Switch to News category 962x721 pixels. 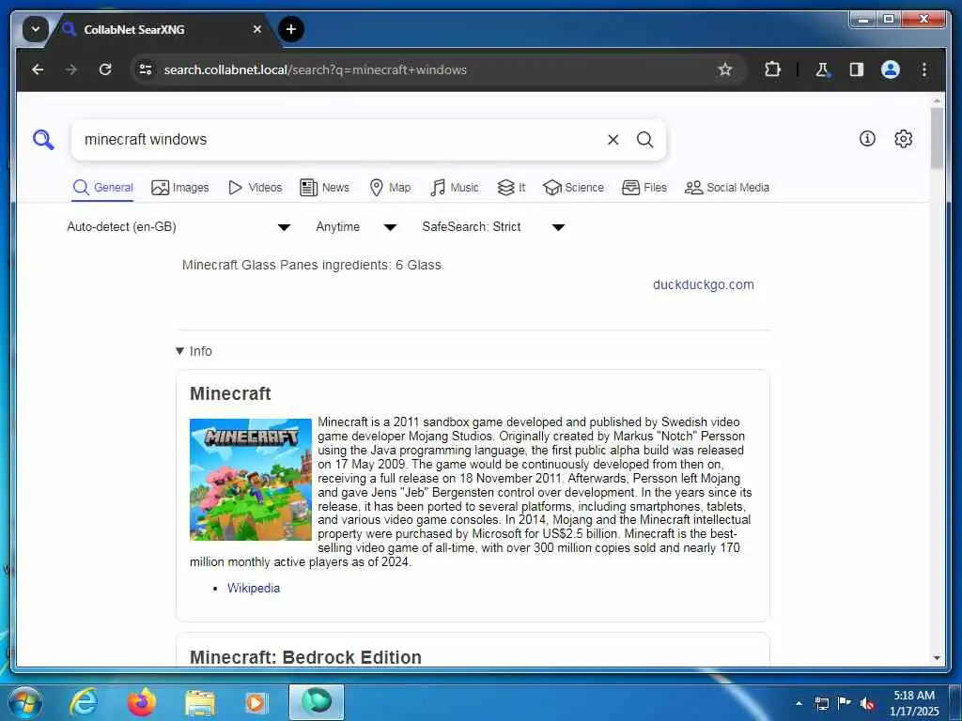coord(324,188)
